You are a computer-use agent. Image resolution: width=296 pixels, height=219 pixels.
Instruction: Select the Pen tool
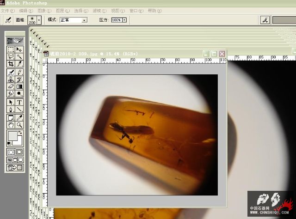(x=11, y=109)
